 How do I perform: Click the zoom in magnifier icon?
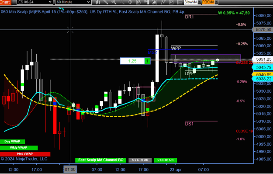114,2
